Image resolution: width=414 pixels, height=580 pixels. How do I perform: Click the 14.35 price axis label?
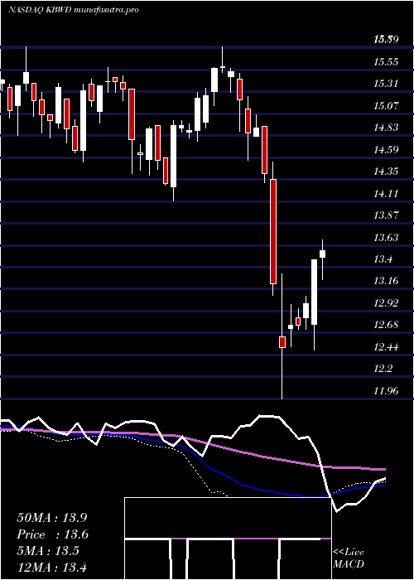[x=386, y=172]
